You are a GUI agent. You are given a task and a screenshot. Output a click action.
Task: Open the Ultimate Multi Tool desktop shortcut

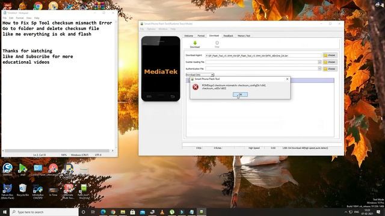pyautogui.click(x=68, y=191)
